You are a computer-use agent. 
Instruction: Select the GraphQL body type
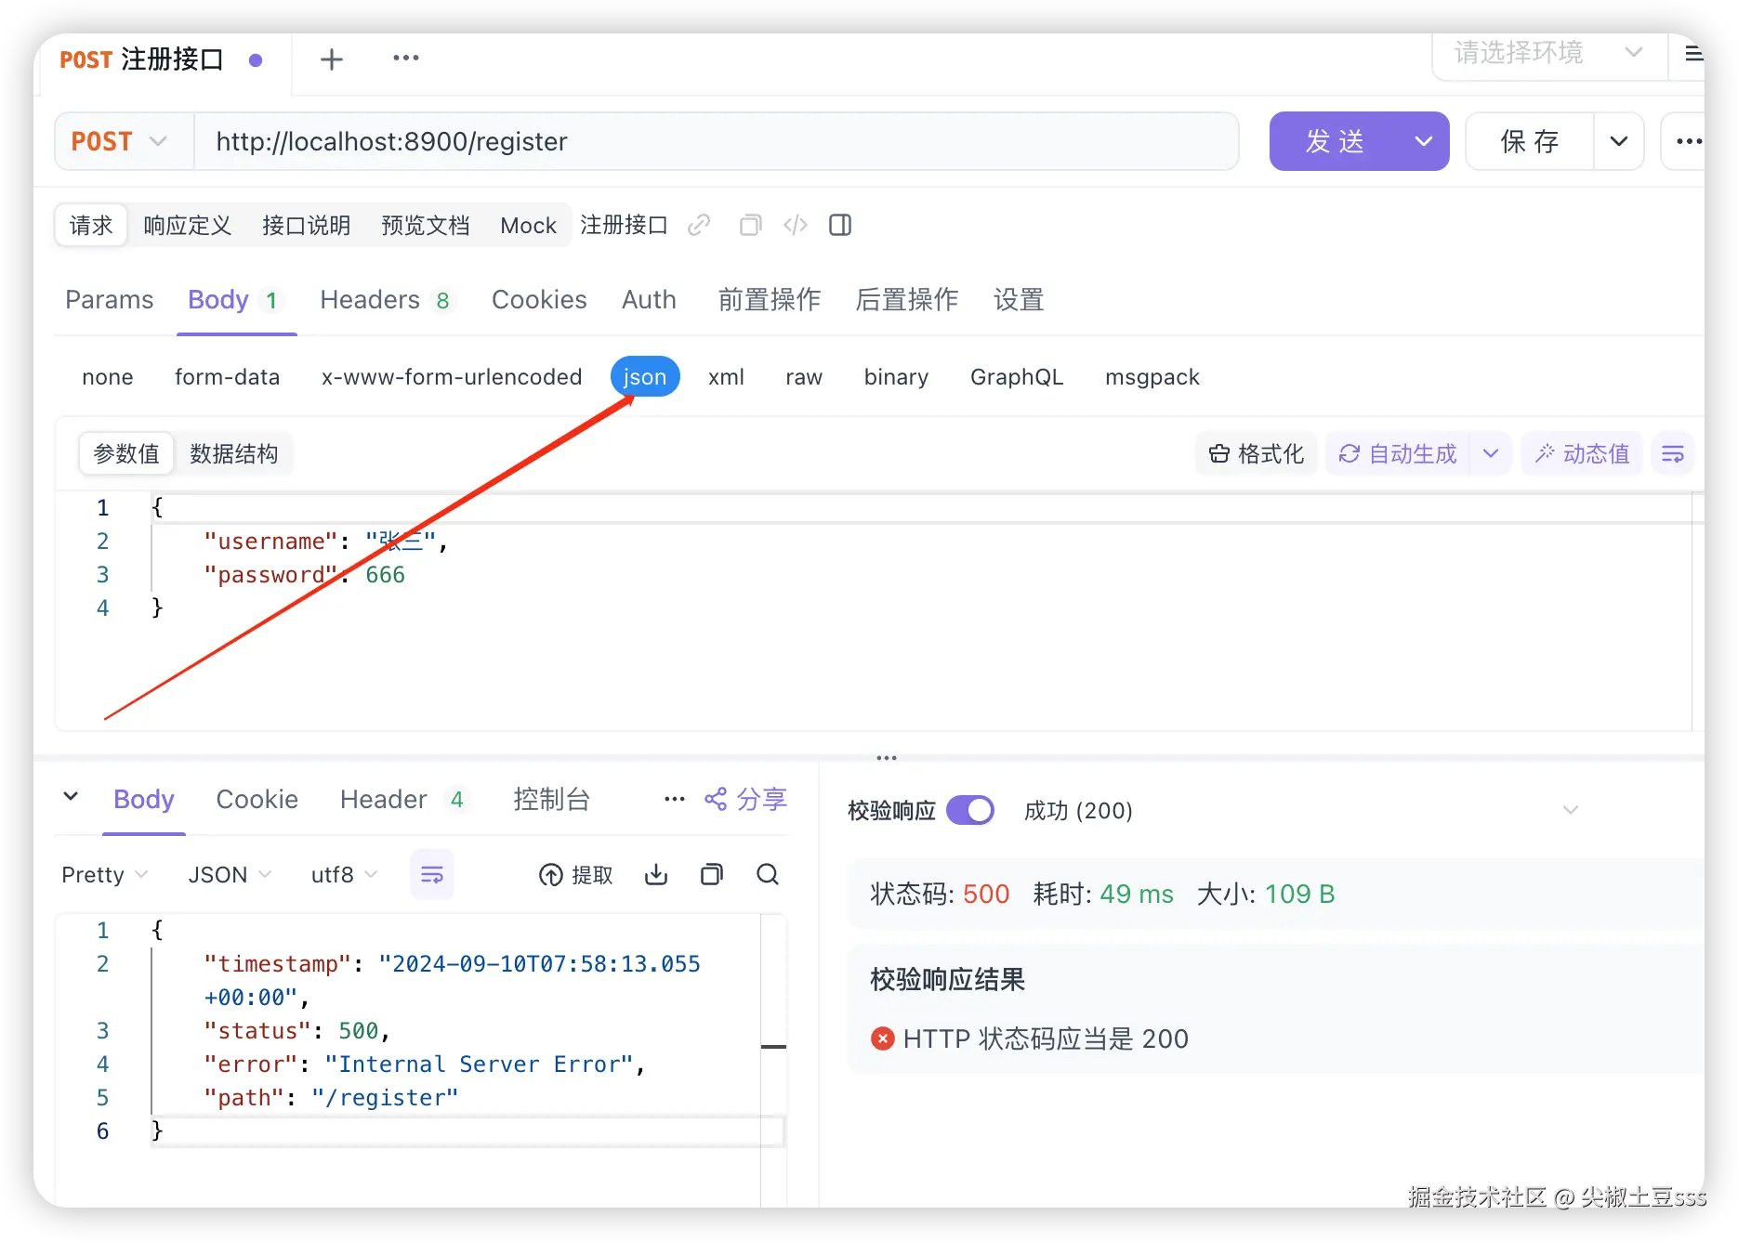pos(1017,377)
